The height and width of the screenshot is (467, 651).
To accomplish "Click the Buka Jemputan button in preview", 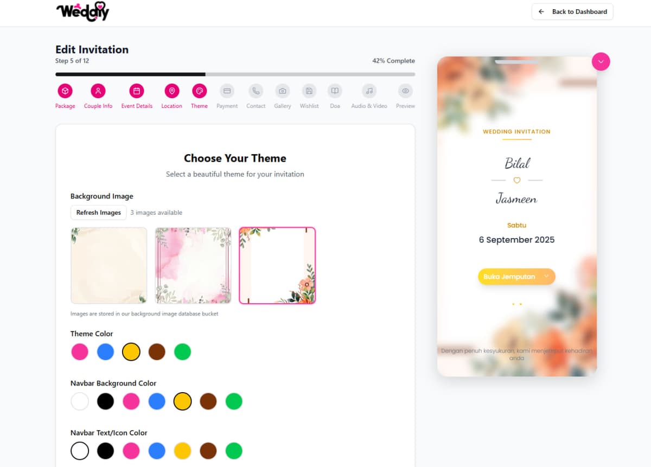I will pyautogui.click(x=516, y=277).
